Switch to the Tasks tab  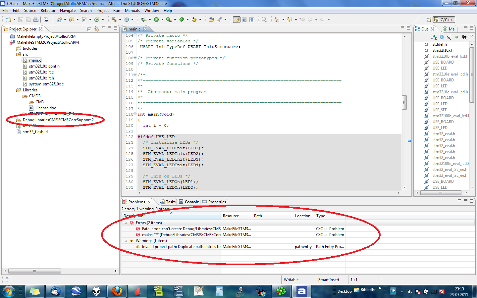168,202
